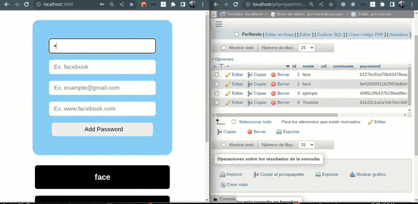Check the lower Mostrar todo checkbox

pyautogui.click(x=224, y=145)
